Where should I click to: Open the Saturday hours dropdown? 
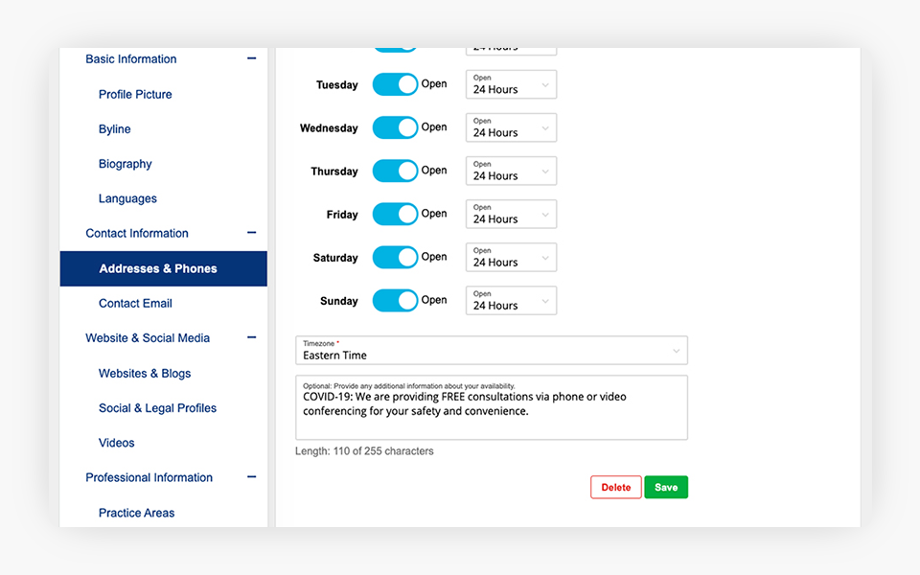point(511,257)
